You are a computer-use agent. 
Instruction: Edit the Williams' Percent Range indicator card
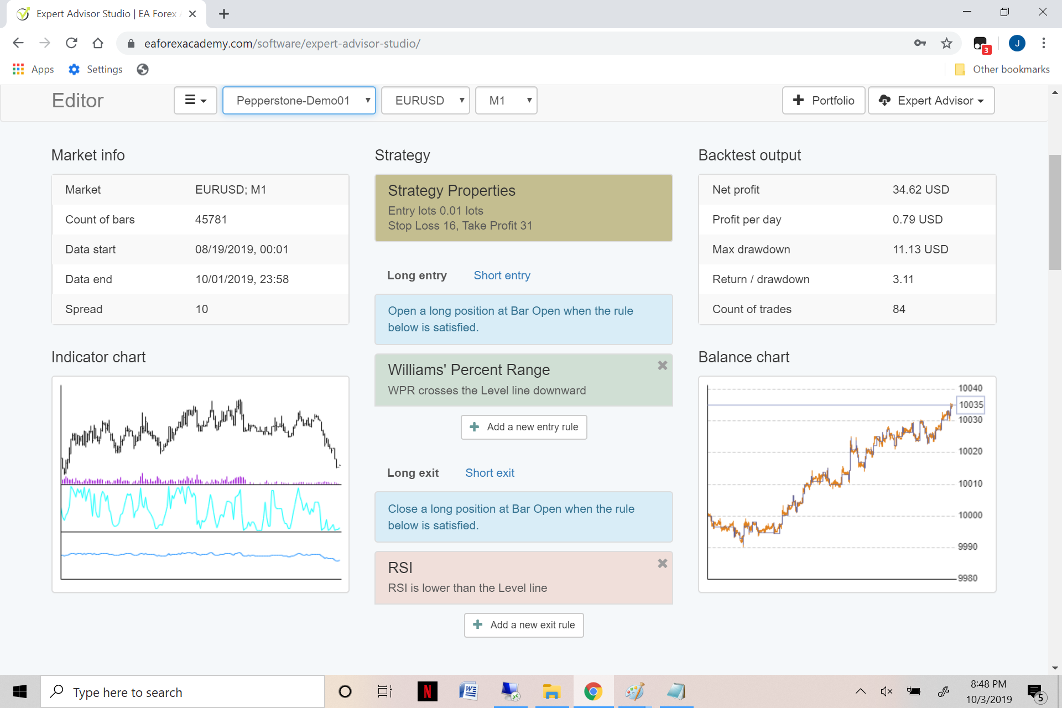pos(523,380)
